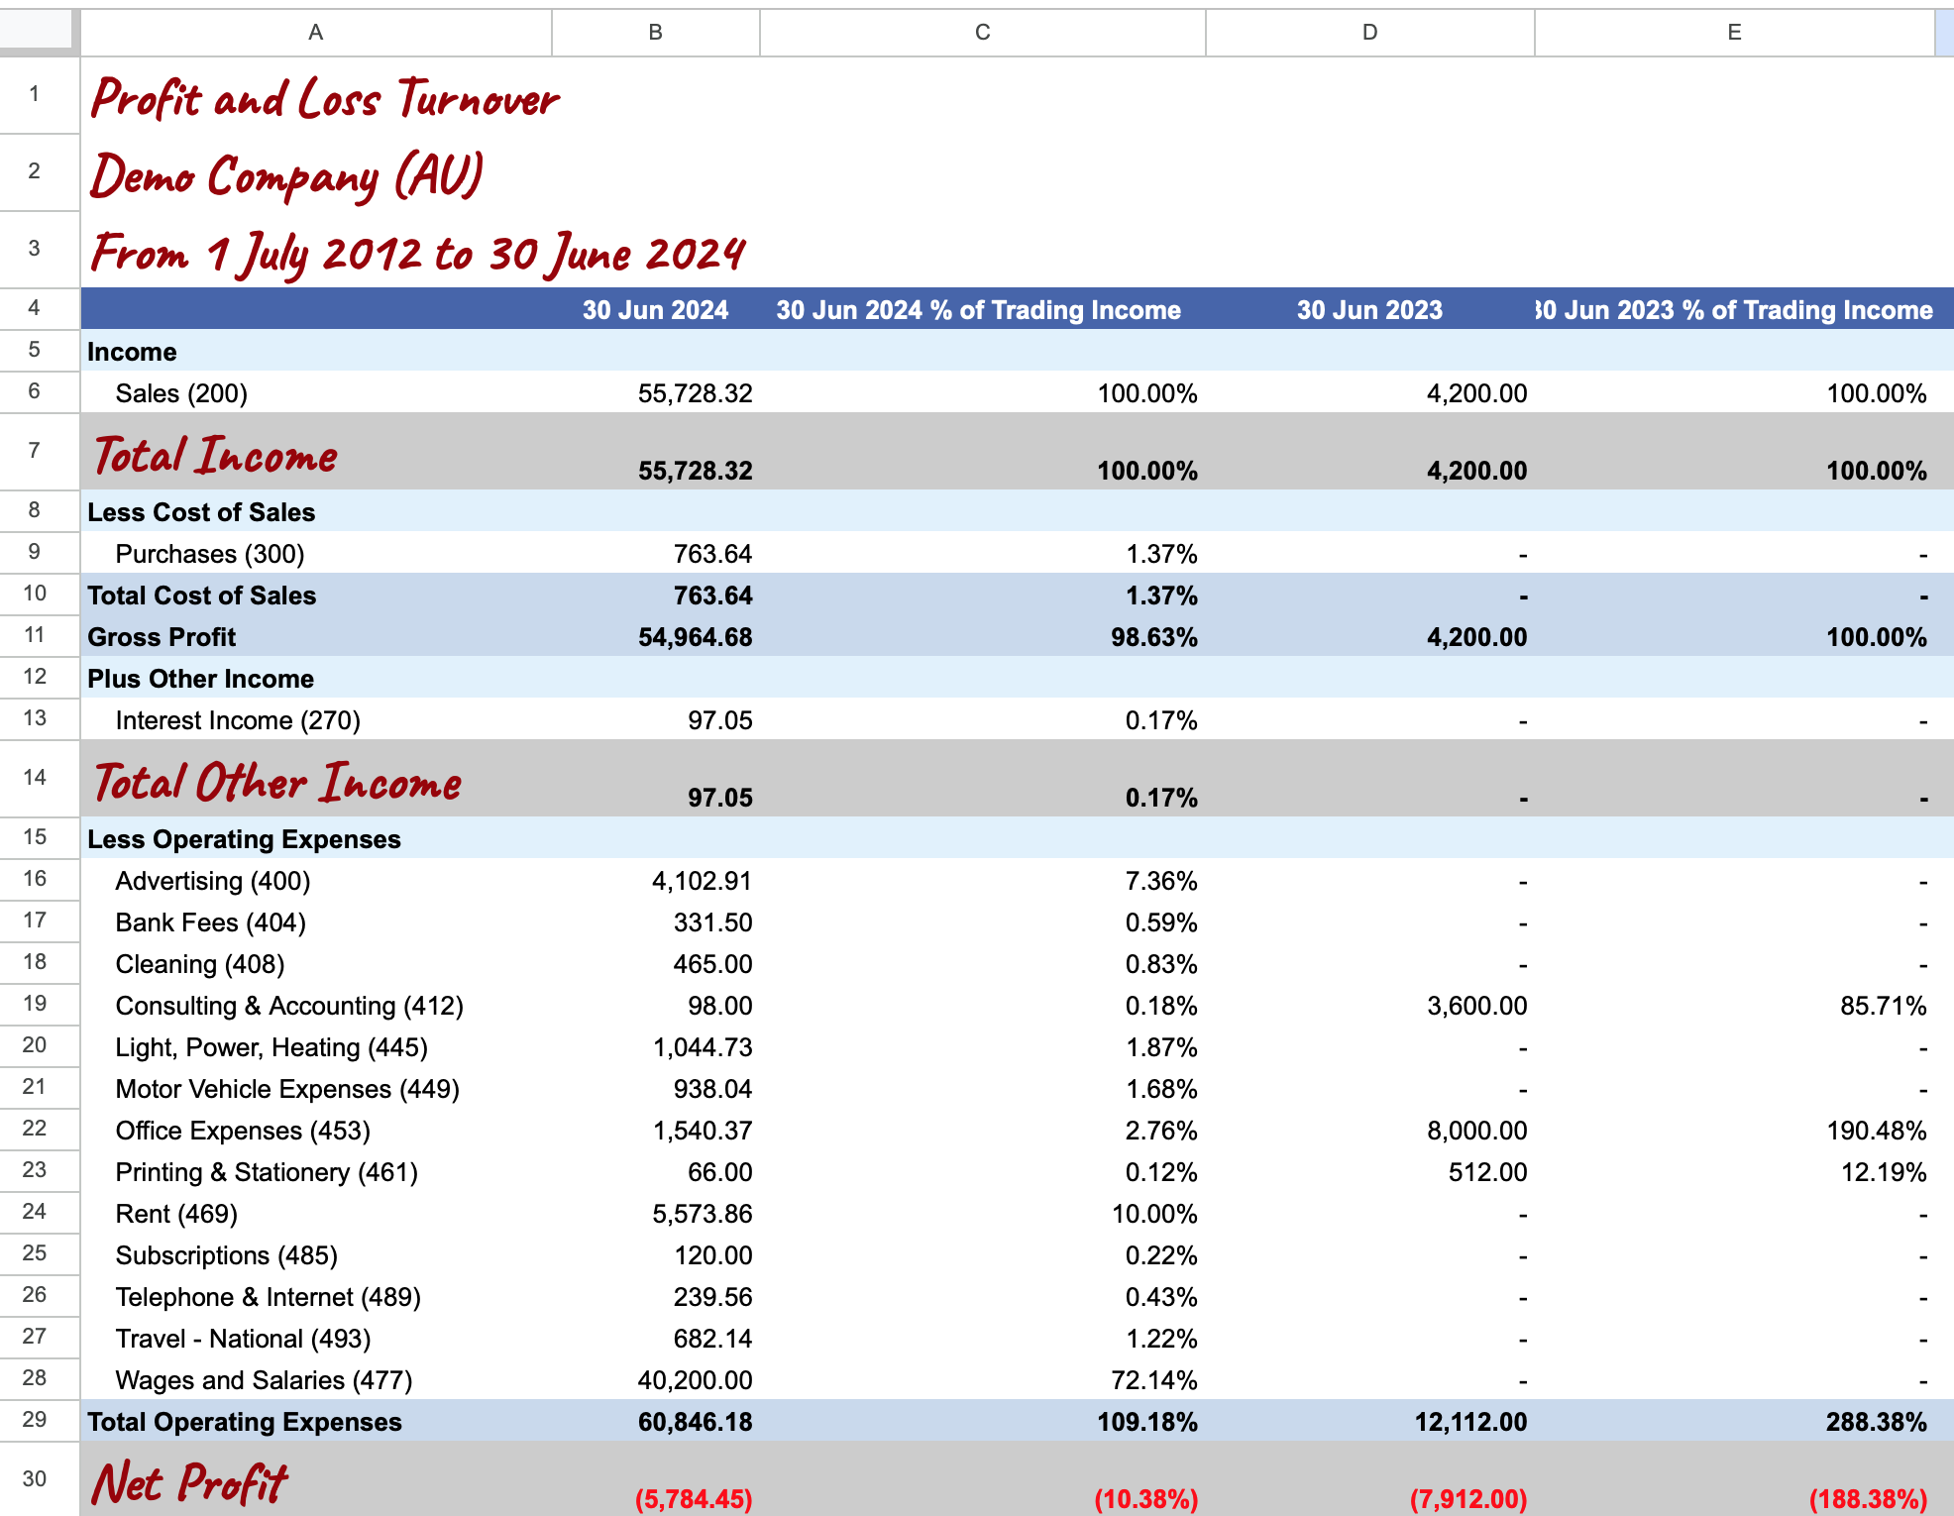Click Consulting 2023 value 3,600.00
Viewport: 1954px width, 1516px height.
(1476, 1006)
